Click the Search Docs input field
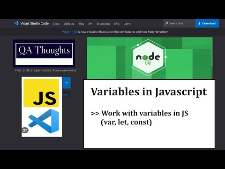This screenshot has height=169, width=225. pyautogui.click(x=179, y=23)
